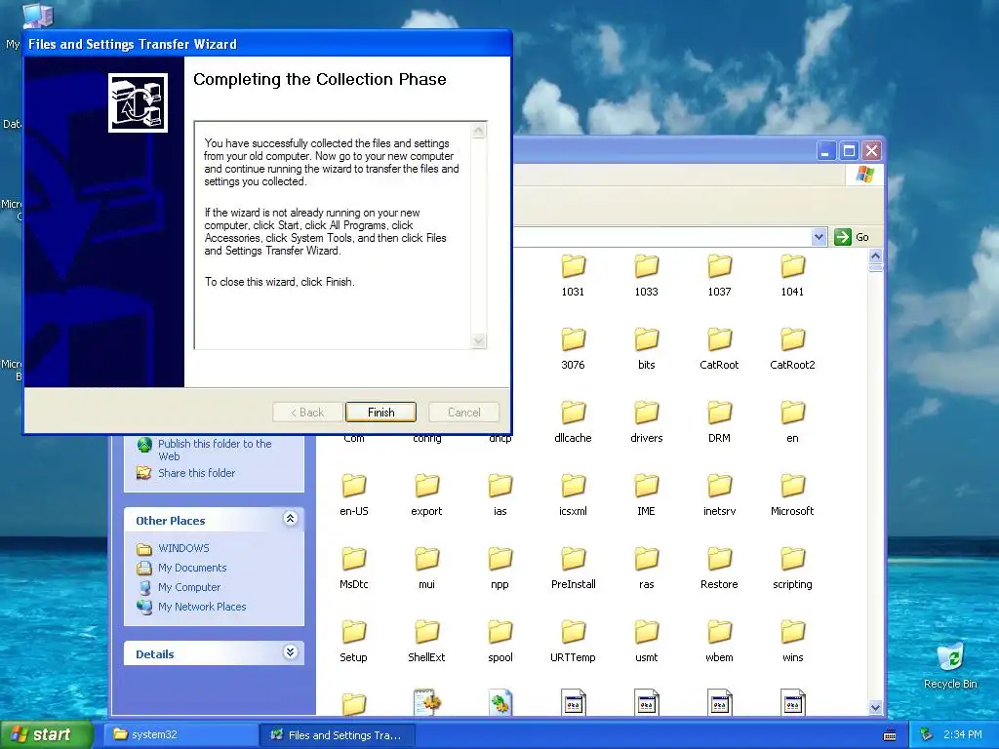Select the wins folder icon

tap(792, 632)
